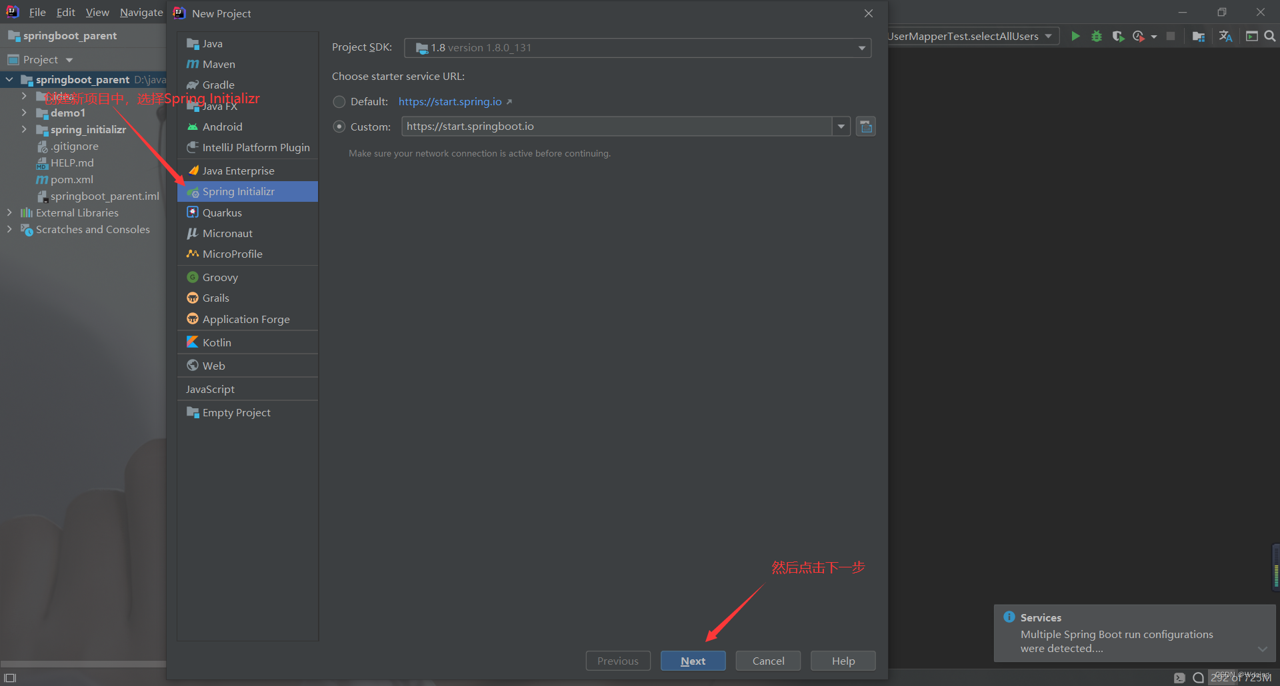
Task: Select JavaScript project type entry
Action: coord(247,389)
